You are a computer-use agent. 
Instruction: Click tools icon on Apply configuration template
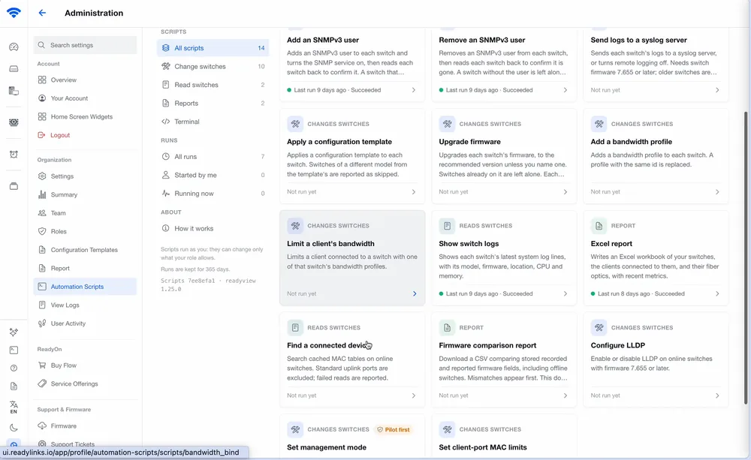click(295, 124)
